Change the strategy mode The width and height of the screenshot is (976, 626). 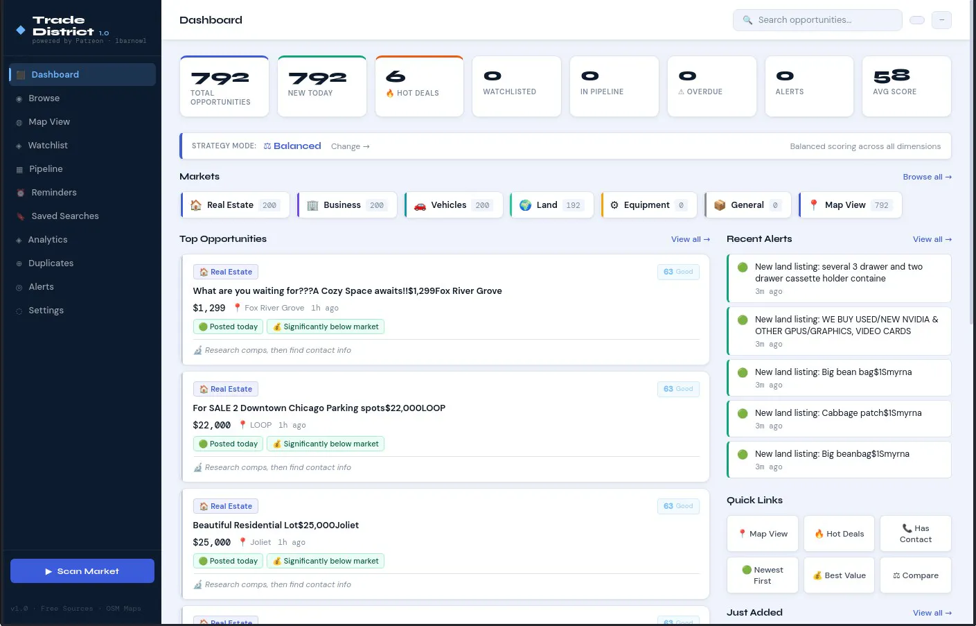pos(350,146)
